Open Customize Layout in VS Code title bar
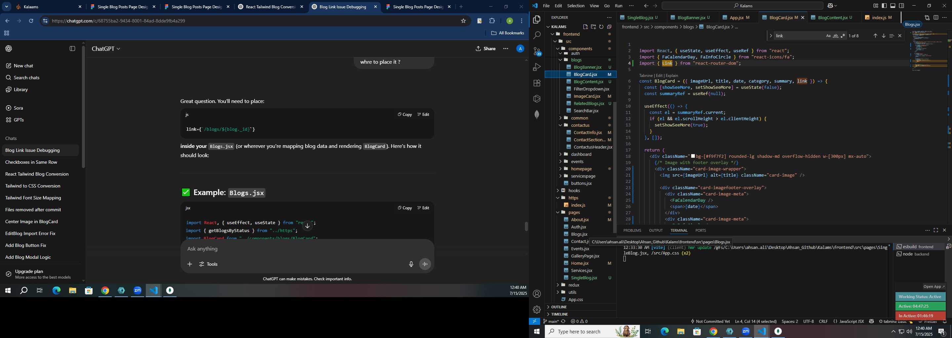Image resolution: width=952 pixels, height=338 pixels. 876,6
